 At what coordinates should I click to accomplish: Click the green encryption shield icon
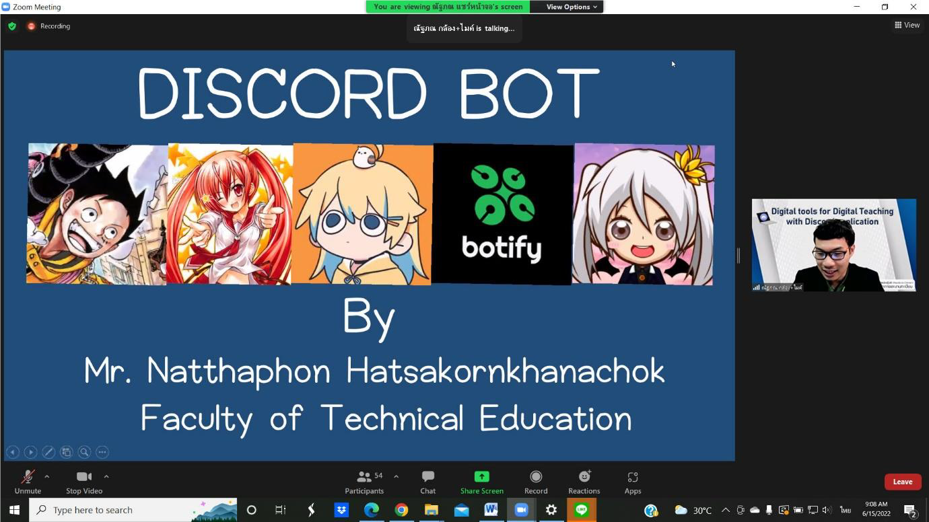pyautogui.click(x=12, y=26)
